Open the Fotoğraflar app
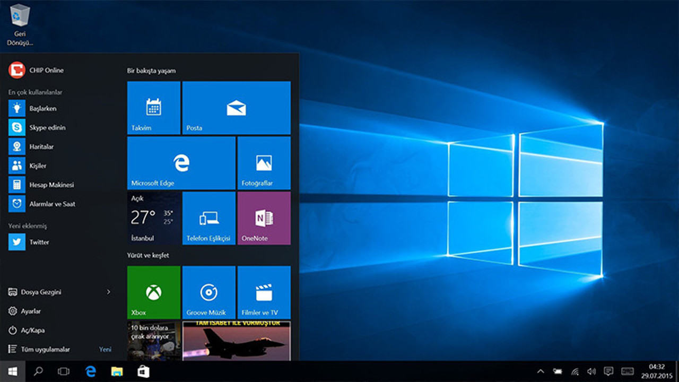The height and width of the screenshot is (382, 679). pos(264,163)
